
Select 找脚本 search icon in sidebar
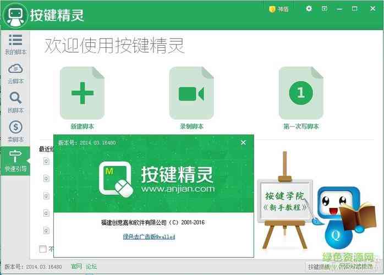pyautogui.click(x=15, y=102)
